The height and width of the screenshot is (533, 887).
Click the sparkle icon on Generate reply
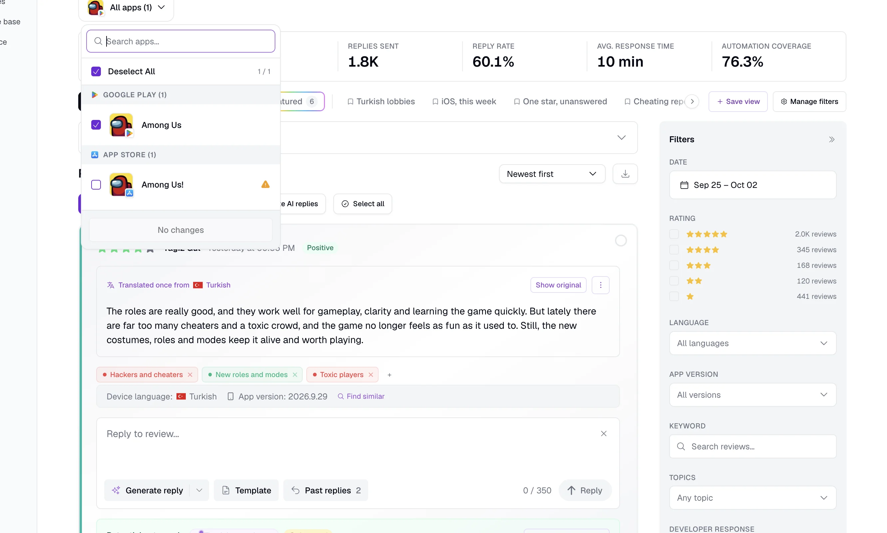click(116, 490)
